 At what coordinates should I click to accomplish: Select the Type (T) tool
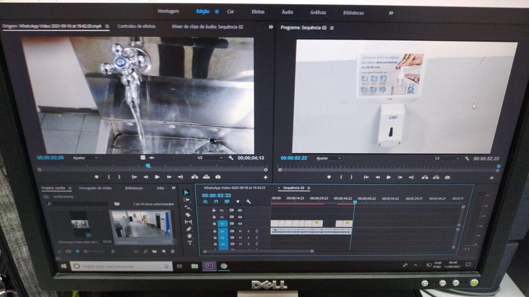point(190,243)
